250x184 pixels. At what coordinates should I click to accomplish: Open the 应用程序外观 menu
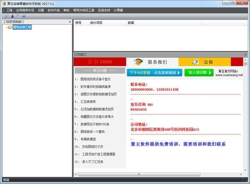[x=25, y=10]
